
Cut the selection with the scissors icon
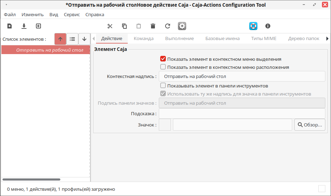click(x=110, y=26)
